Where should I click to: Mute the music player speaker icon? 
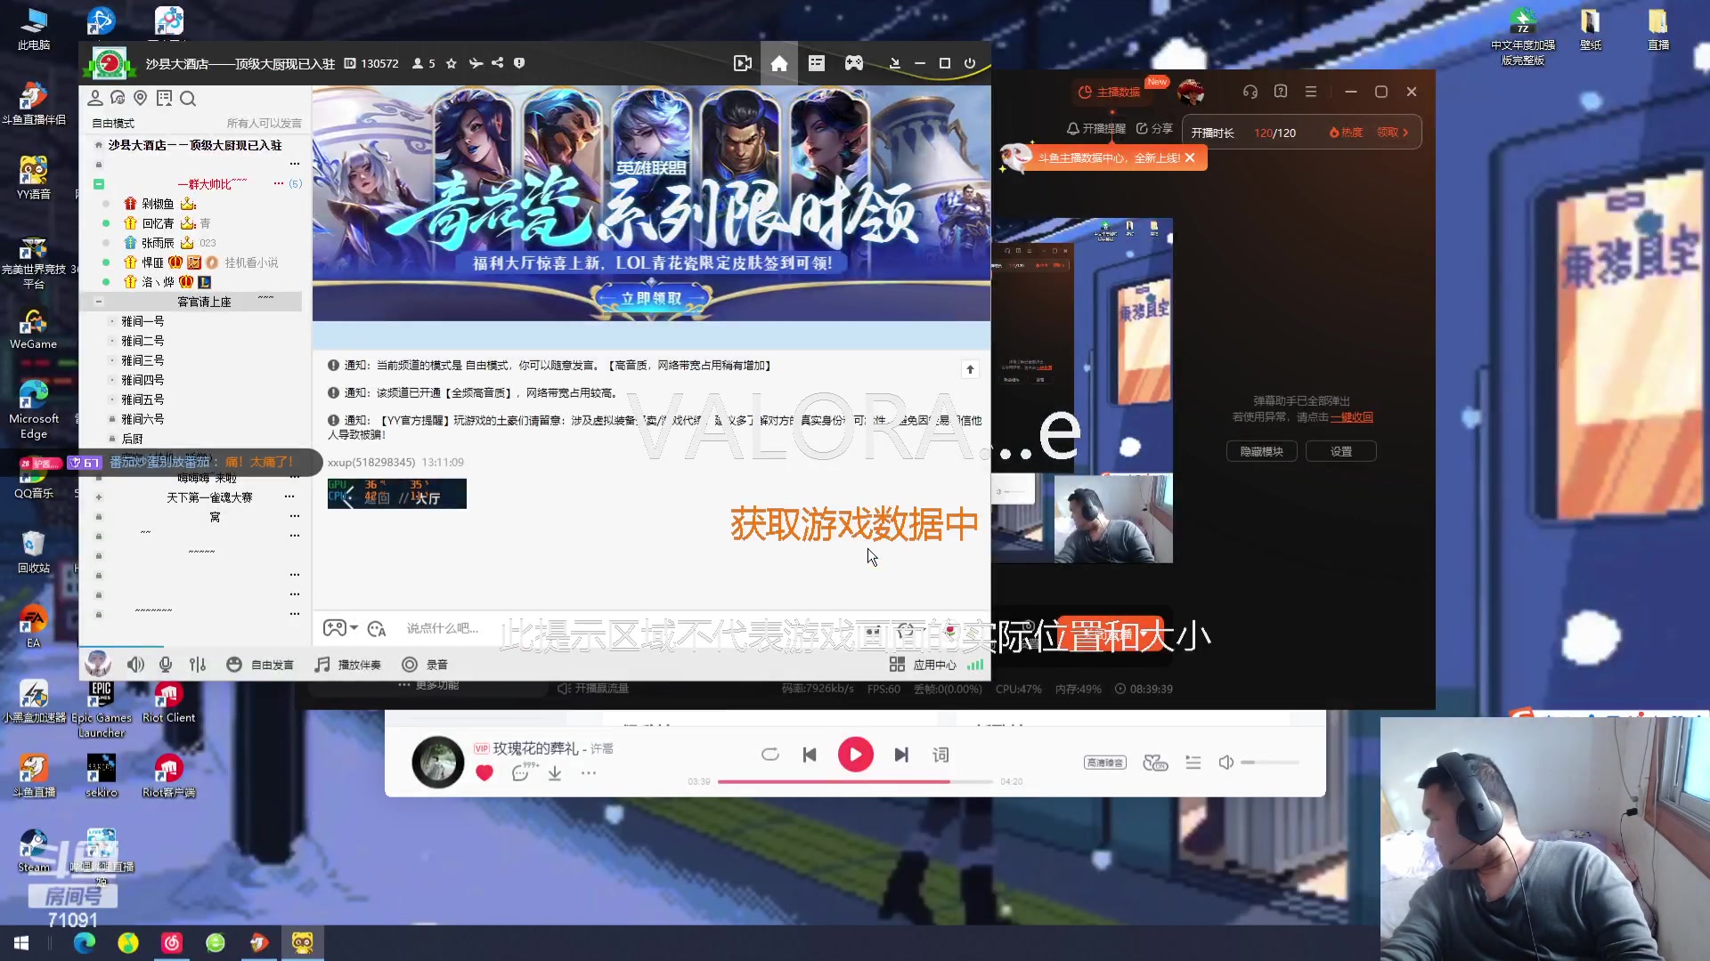[1226, 763]
